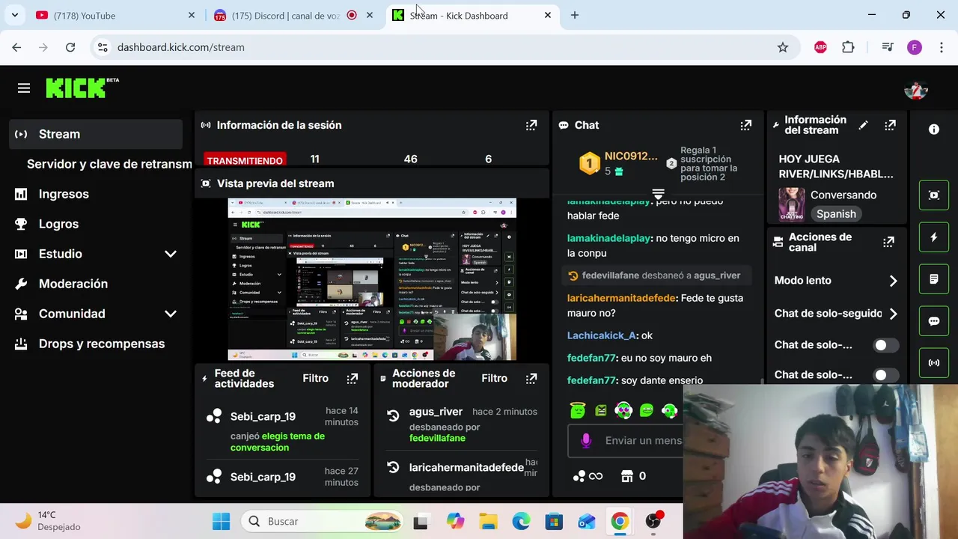View site information next to URL
The image size is (958, 539).
[103, 47]
